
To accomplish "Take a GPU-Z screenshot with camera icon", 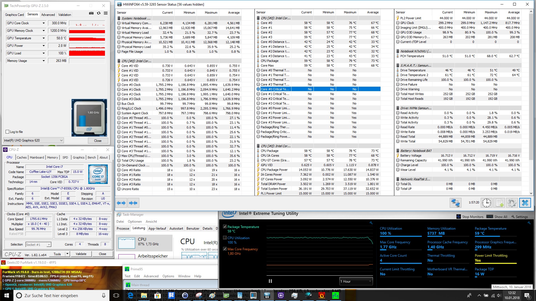I will point(91,13).
